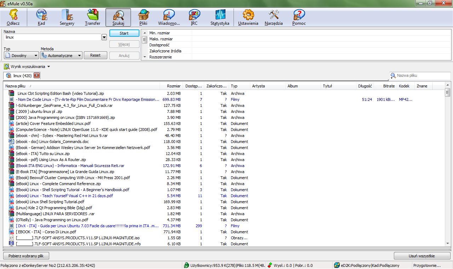Expand the Wynik wyszukiwania dropdown arrow

(48, 67)
